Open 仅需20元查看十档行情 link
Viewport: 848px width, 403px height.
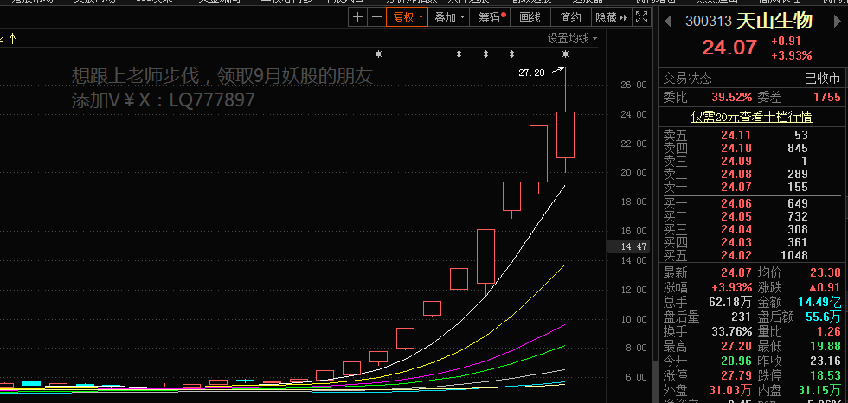point(751,116)
